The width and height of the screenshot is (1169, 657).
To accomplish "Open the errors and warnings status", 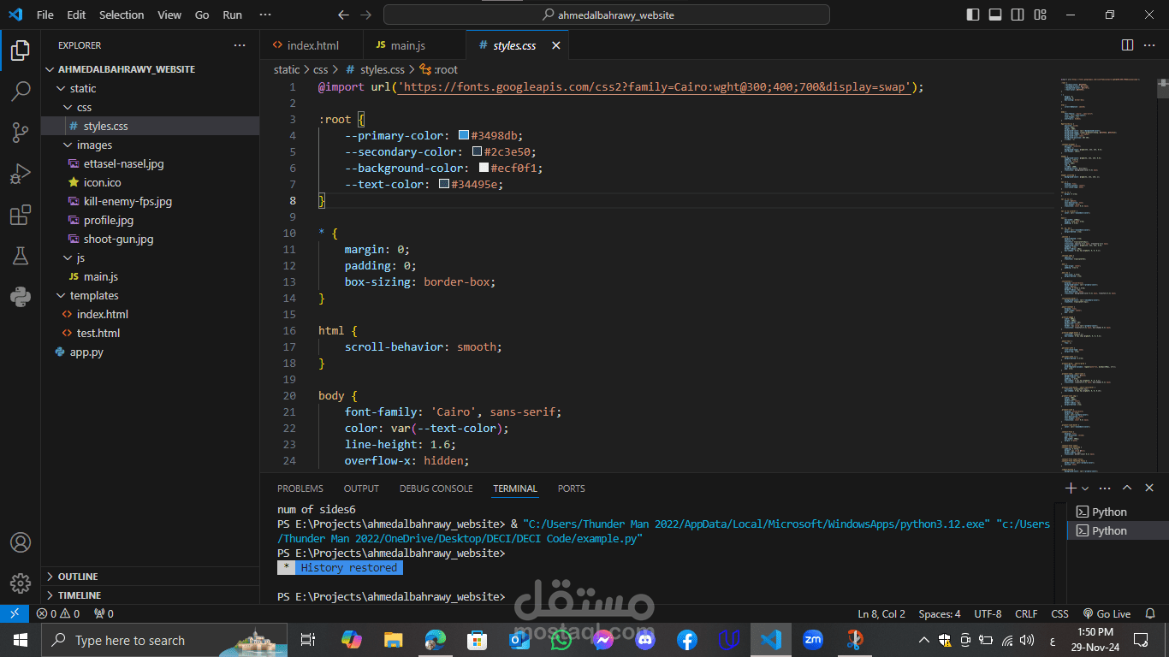I will click(x=58, y=613).
